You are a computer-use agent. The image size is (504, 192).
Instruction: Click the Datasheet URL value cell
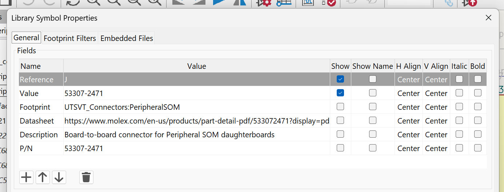[196, 121]
